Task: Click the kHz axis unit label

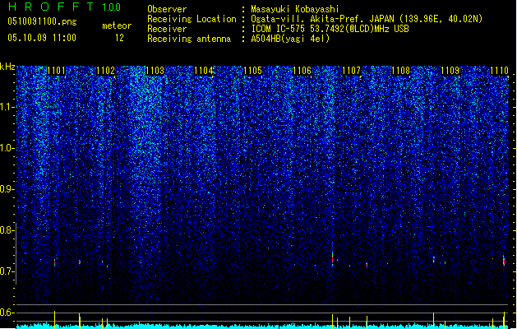Action: coord(7,67)
